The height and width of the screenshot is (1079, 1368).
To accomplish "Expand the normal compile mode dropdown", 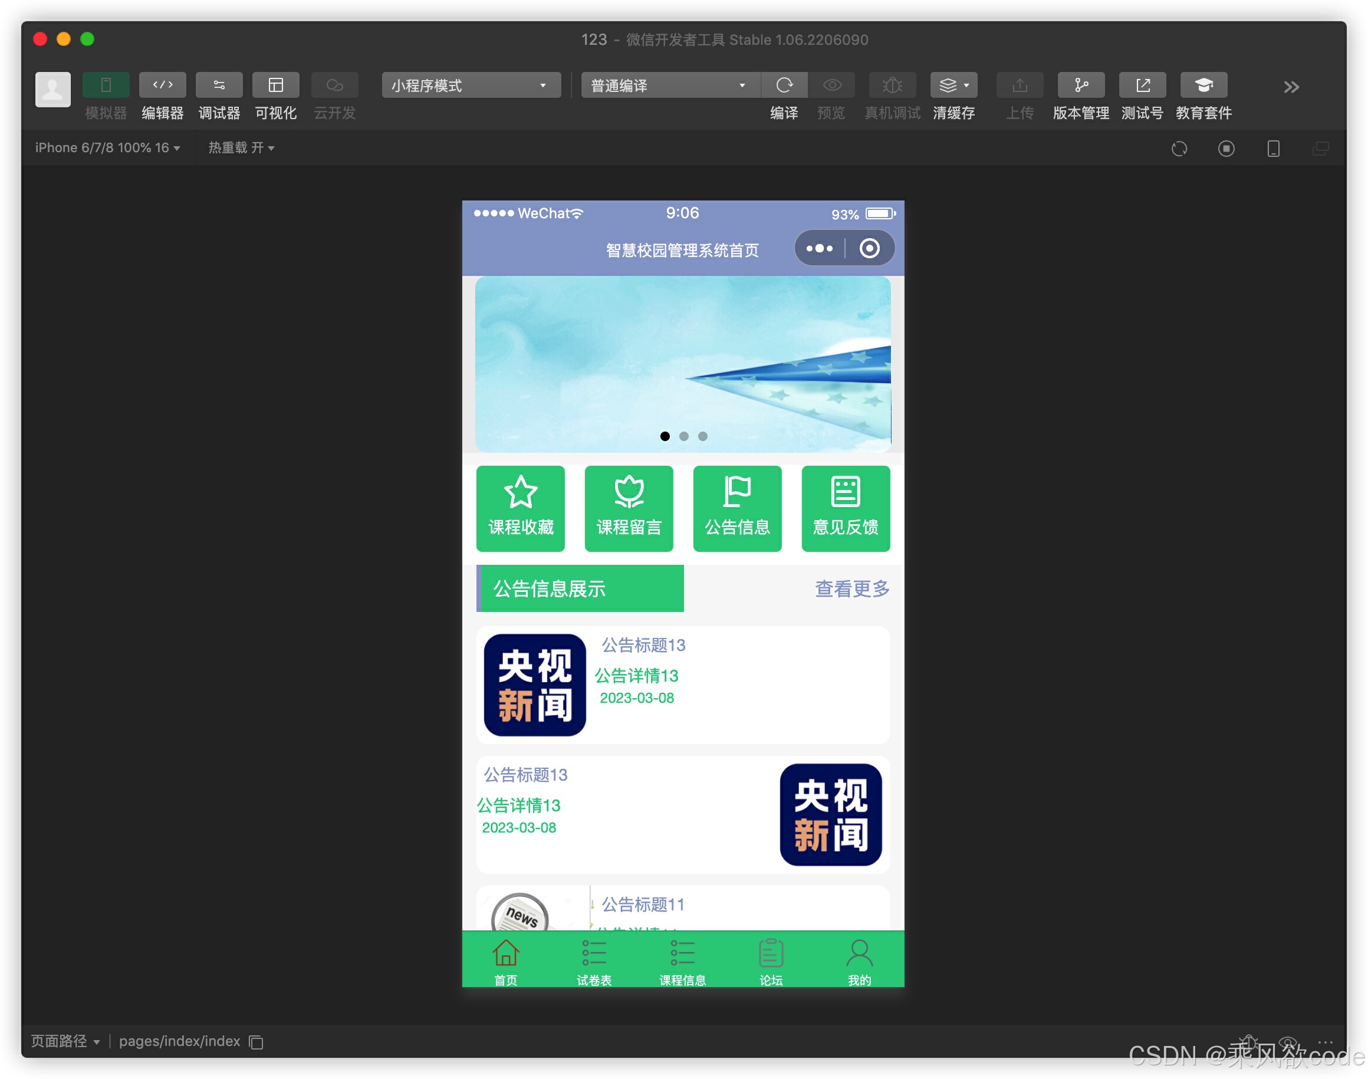I will pos(669,85).
